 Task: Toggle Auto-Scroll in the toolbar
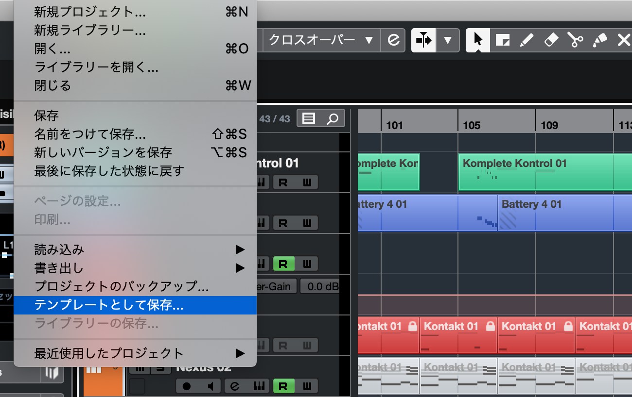coord(423,40)
